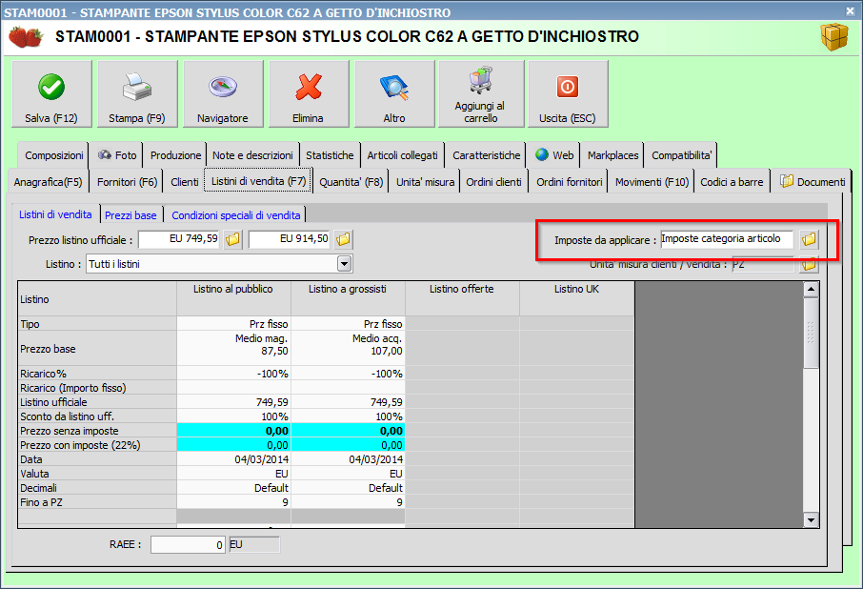Click the Listino a grossisti column header

pyautogui.click(x=348, y=299)
